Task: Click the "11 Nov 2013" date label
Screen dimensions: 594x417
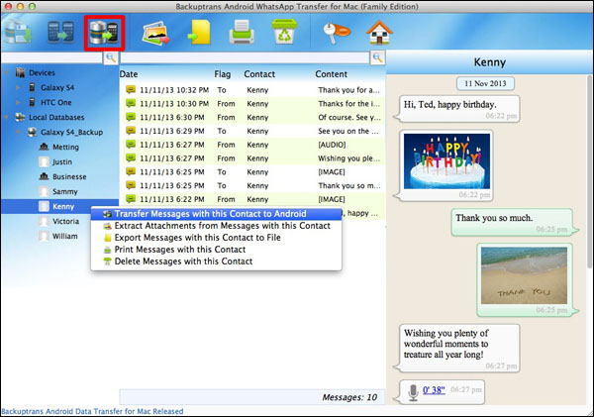Action: click(x=485, y=83)
